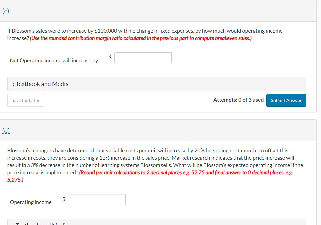This screenshot has height=225, width=321.
Task: Click the Operating income input field in part (d)
Action: (x=96, y=199)
